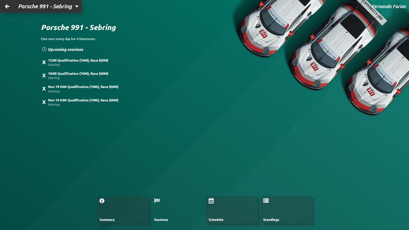
Task: Select Nov 19 6:00 Qualification session
Action: (x=83, y=100)
